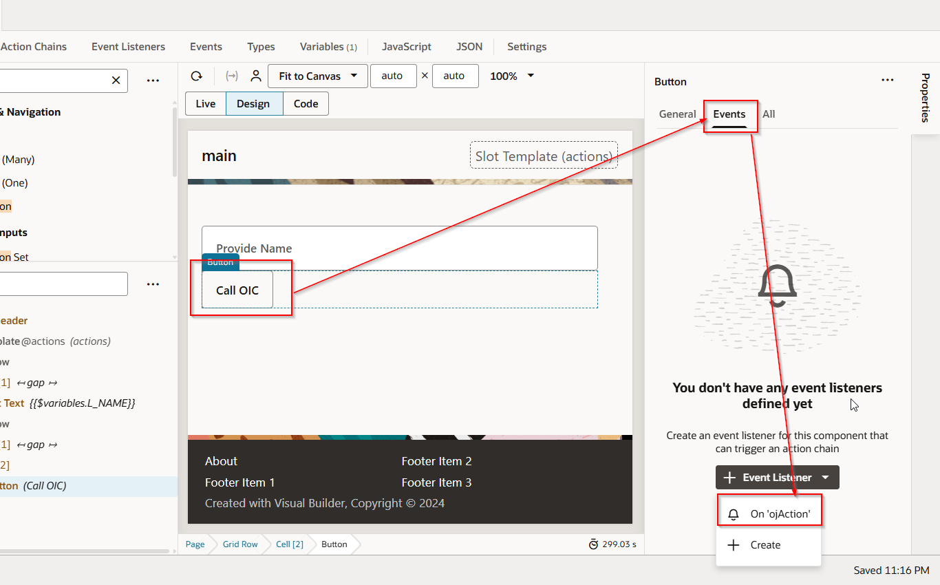This screenshot has height=585, width=940.
Task: Open the 100% zoom level dropdown
Action: coord(511,76)
